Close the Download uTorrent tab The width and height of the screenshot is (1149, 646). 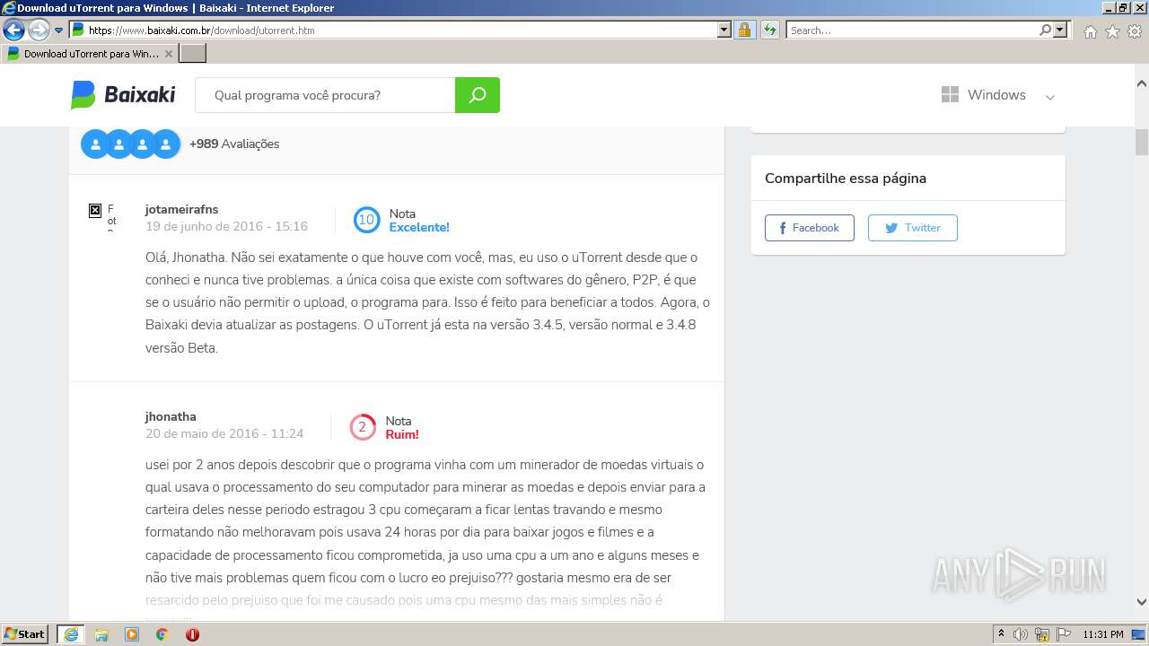pos(169,54)
